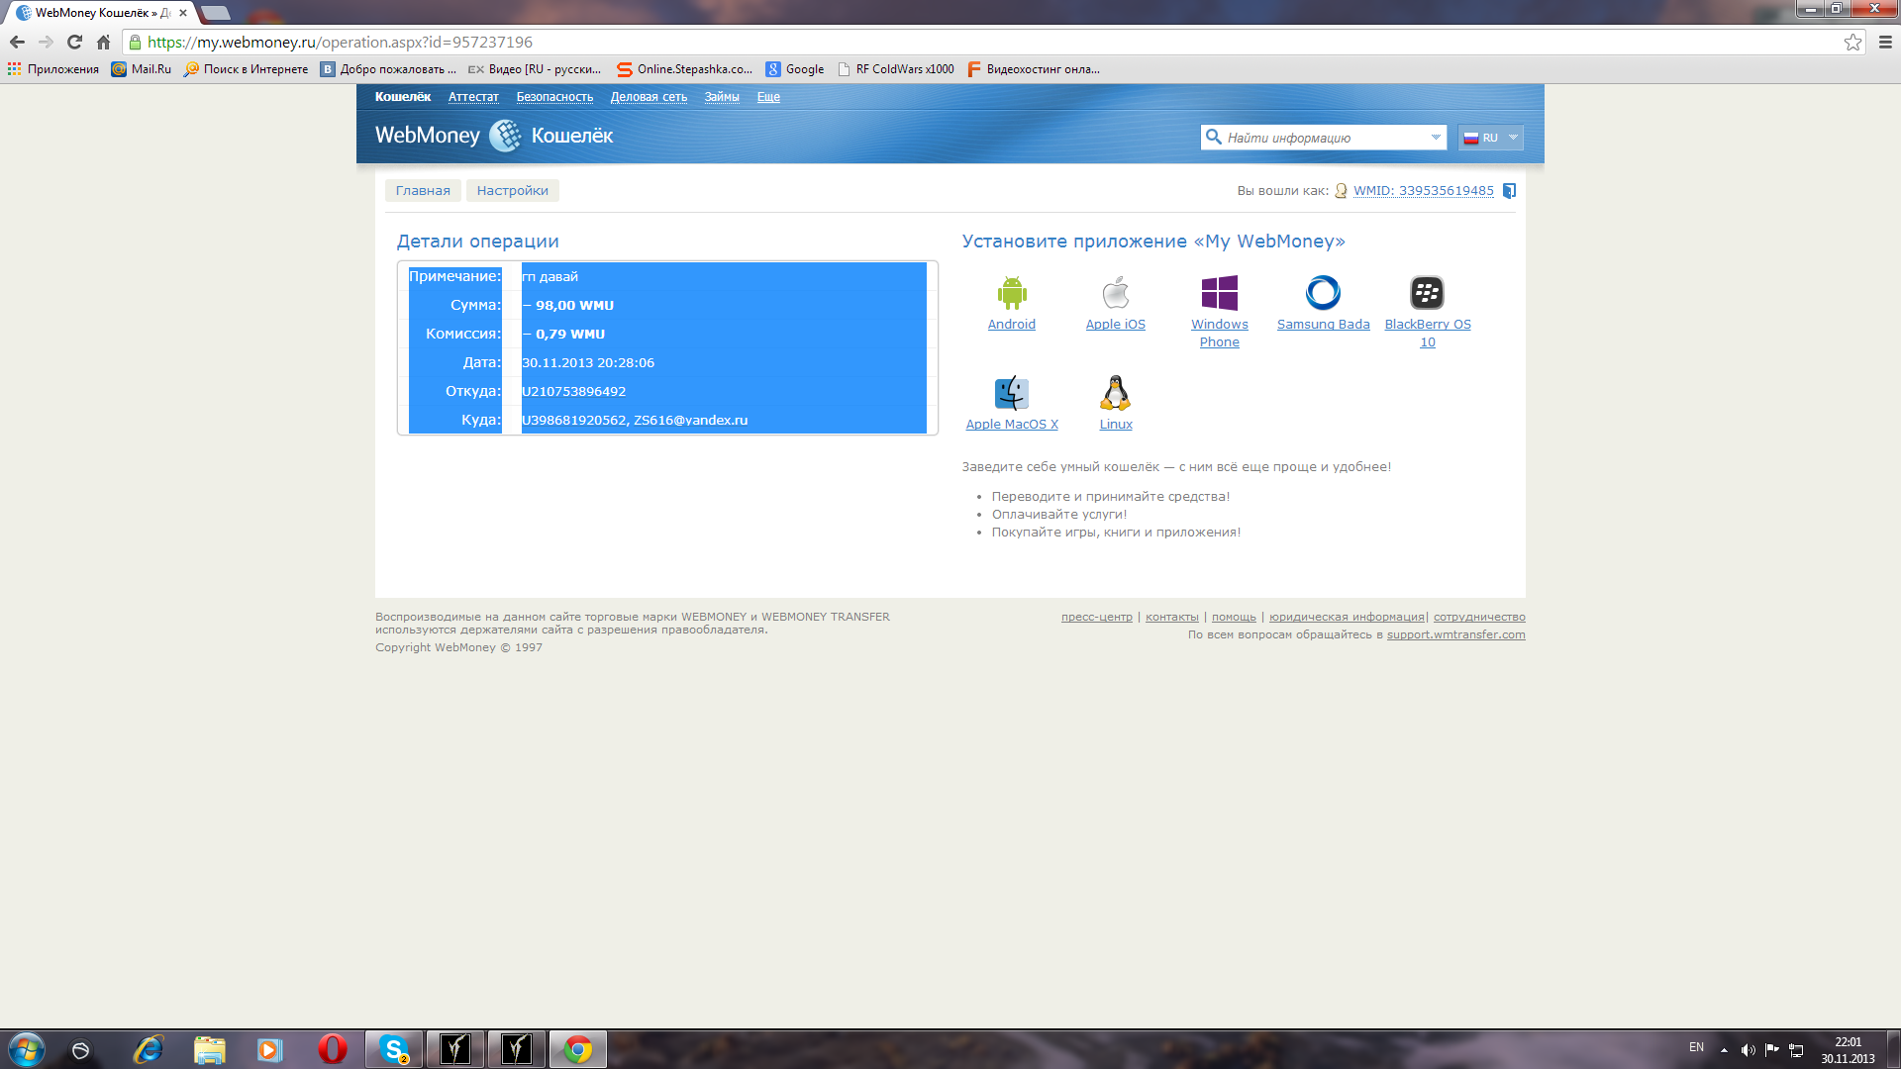Open the сотрудничество footer link
This screenshot has width=1901, height=1069.
point(1479,618)
